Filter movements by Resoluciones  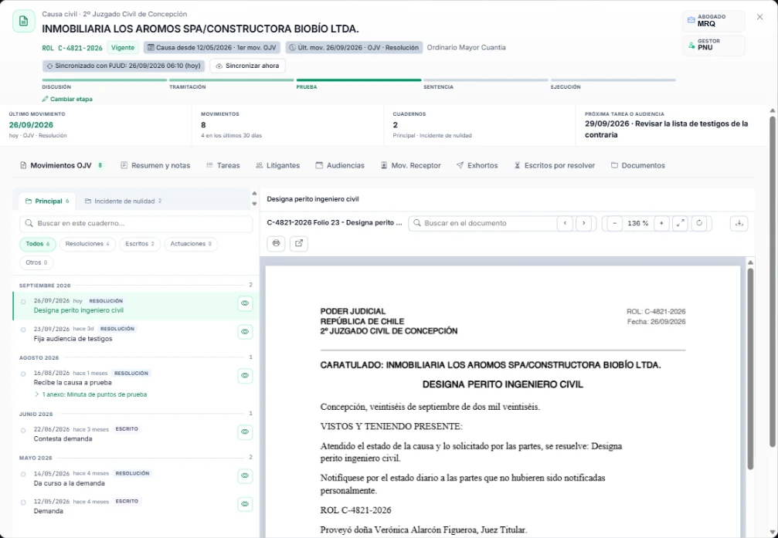pos(87,244)
